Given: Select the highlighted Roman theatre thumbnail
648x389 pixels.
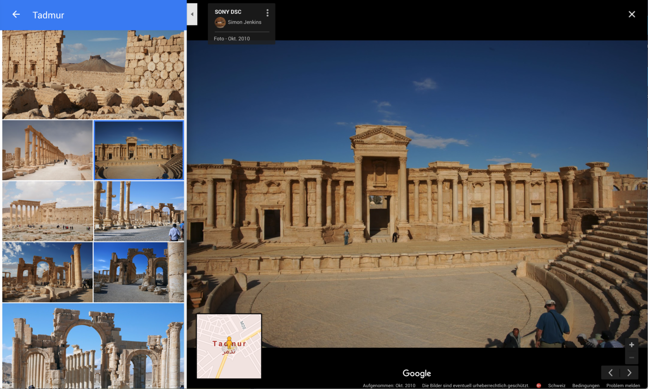Looking at the screenshot, I should [x=139, y=150].
